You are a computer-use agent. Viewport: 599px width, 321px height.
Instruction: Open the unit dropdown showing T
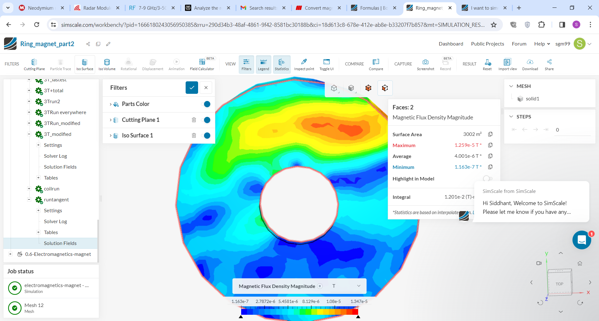click(346, 286)
